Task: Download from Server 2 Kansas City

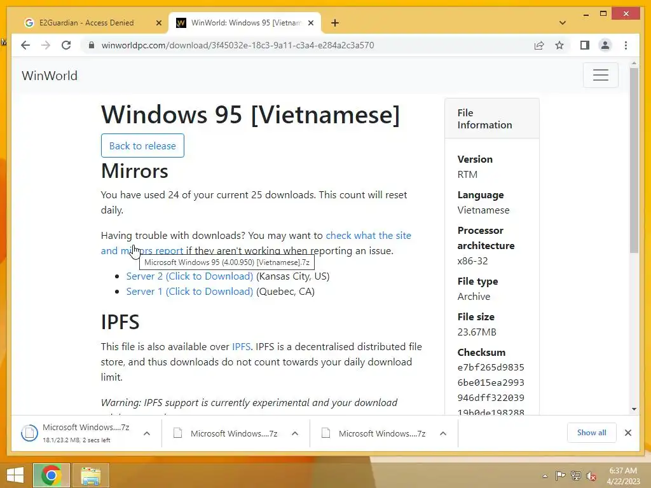Action: click(x=189, y=276)
